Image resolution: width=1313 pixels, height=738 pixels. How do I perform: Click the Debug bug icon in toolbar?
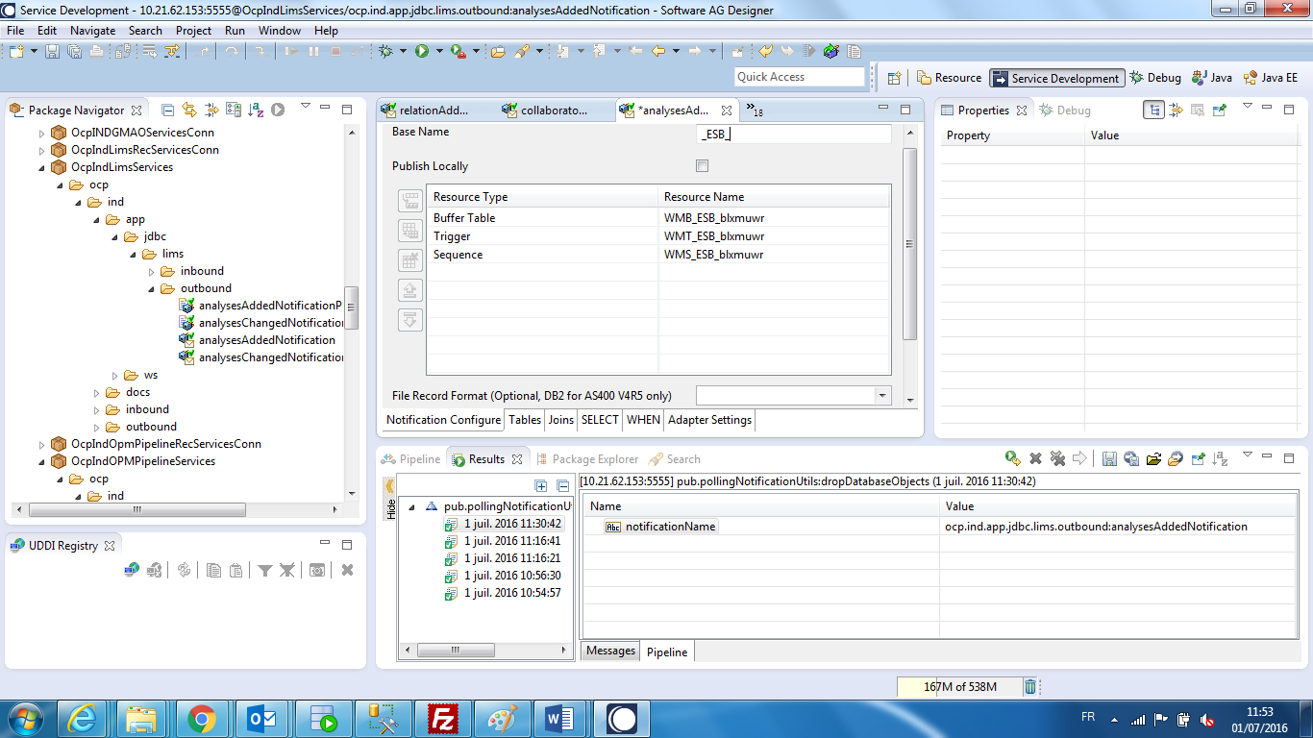pyautogui.click(x=385, y=51)
